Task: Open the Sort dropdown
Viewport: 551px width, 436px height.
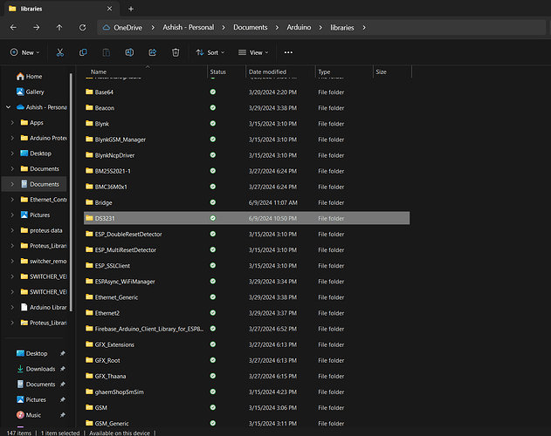Action: (x=208, y=52)
